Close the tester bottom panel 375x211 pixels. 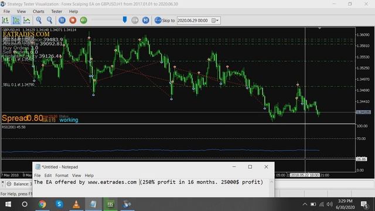(2, 182)
